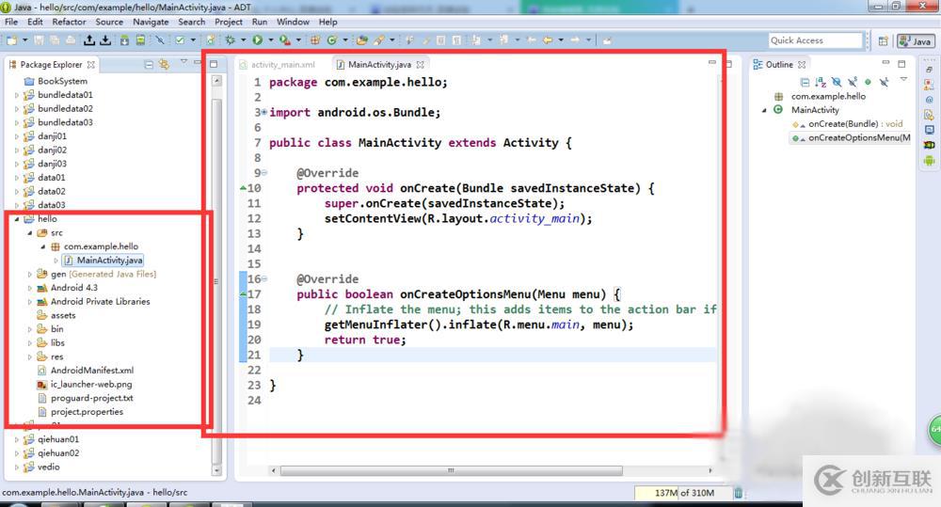Open the Javadoc view from right trim
This screenshot has height=507, width=941.
click(929, 100)
